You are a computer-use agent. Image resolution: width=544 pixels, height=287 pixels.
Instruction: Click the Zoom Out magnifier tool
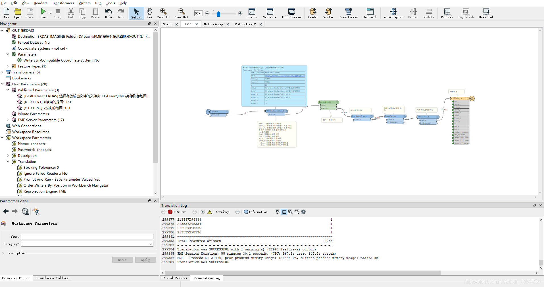click(181, 13)
